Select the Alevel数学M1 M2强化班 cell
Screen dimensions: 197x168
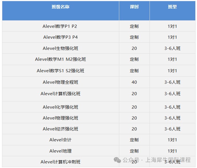pyautogui.click(x=60, y=59)
